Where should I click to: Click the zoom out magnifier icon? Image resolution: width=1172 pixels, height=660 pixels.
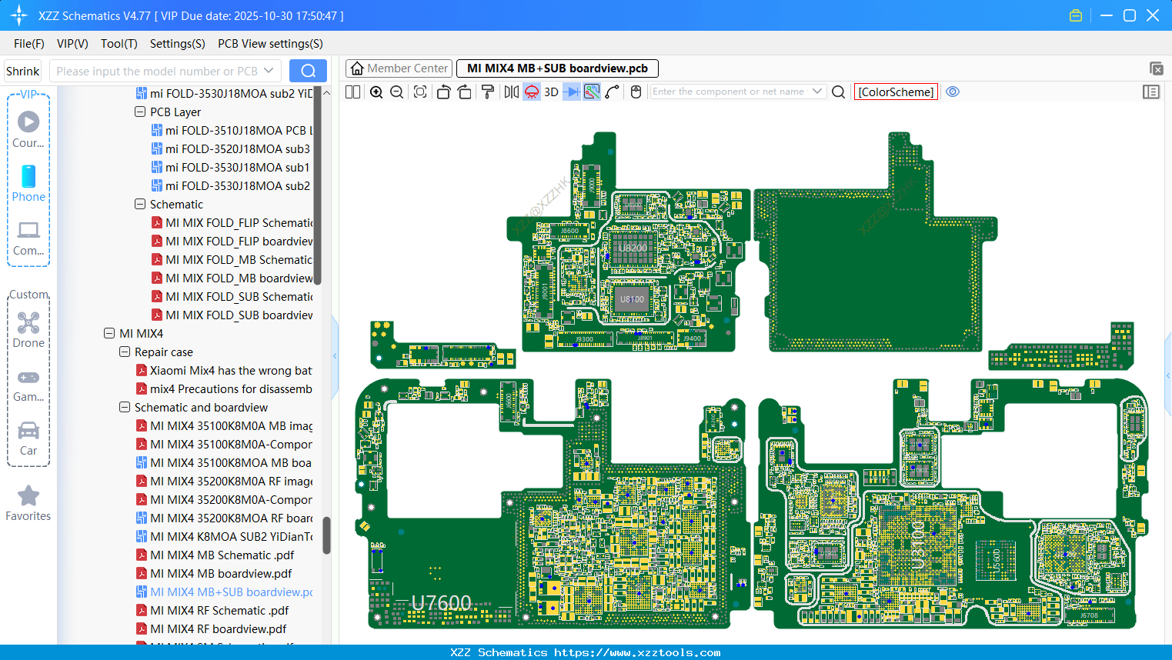coord(397,92)
